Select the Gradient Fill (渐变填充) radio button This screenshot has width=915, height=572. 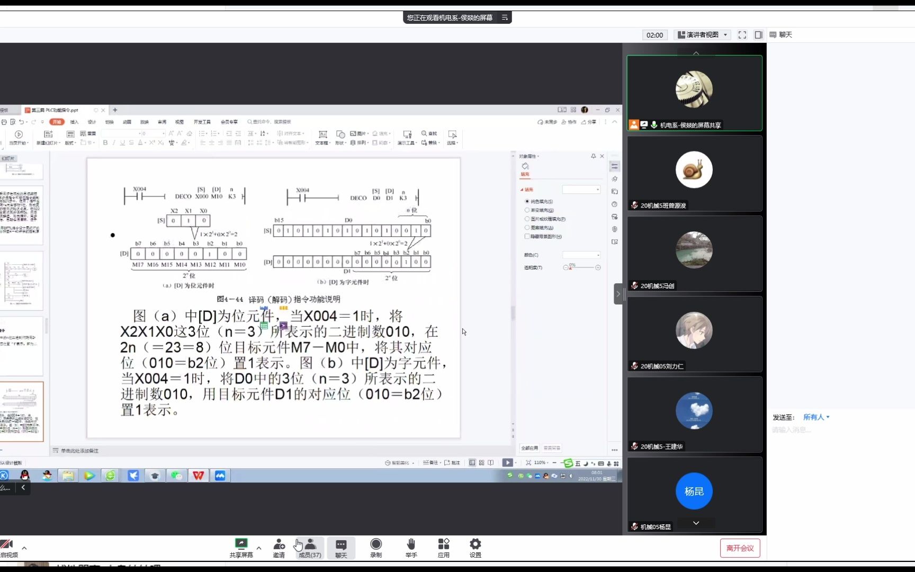pos(527,210)
